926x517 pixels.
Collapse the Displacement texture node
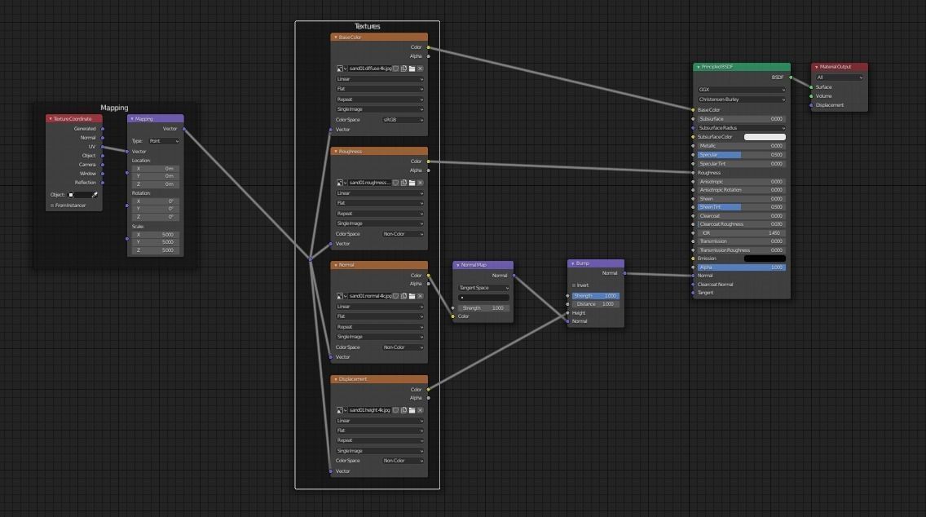point(336,379)
